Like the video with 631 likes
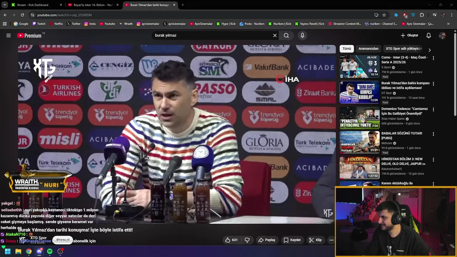The width and height of the screenshot is (457, 257). pyautogui.click(x=231, y=240)
